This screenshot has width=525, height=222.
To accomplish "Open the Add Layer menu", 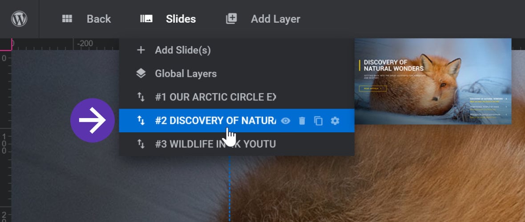I will [275, 19].
